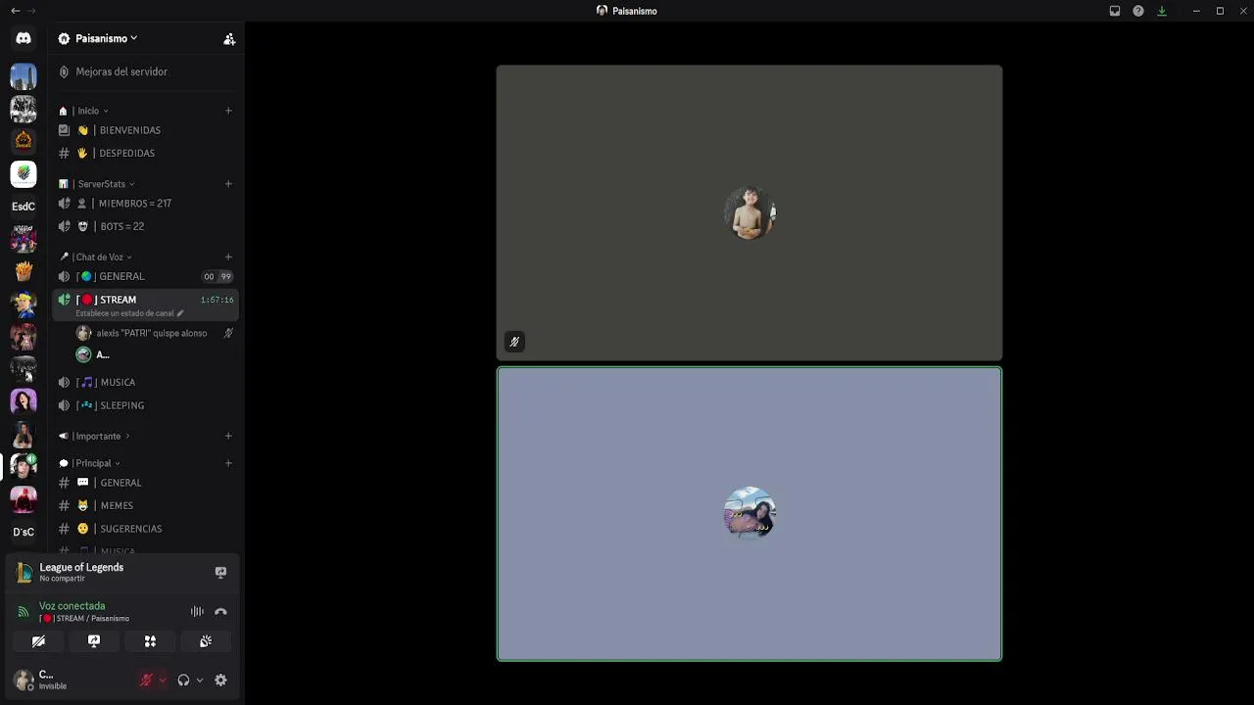Click the League of Legends game entry
Screen dimensions: 1254x705
(81, 572)
